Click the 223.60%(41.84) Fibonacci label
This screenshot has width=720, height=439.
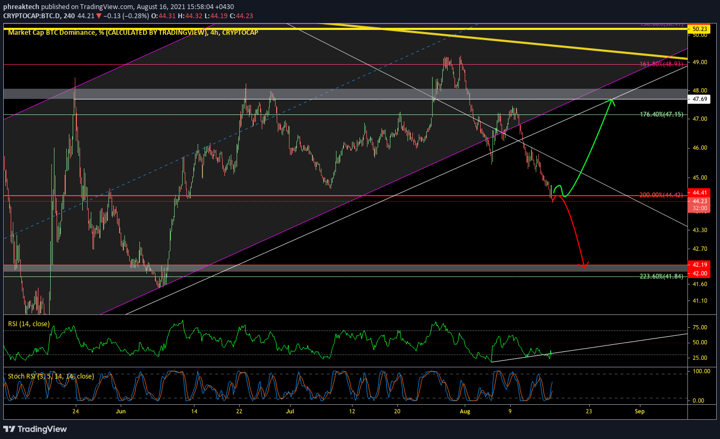coord(661,276)
